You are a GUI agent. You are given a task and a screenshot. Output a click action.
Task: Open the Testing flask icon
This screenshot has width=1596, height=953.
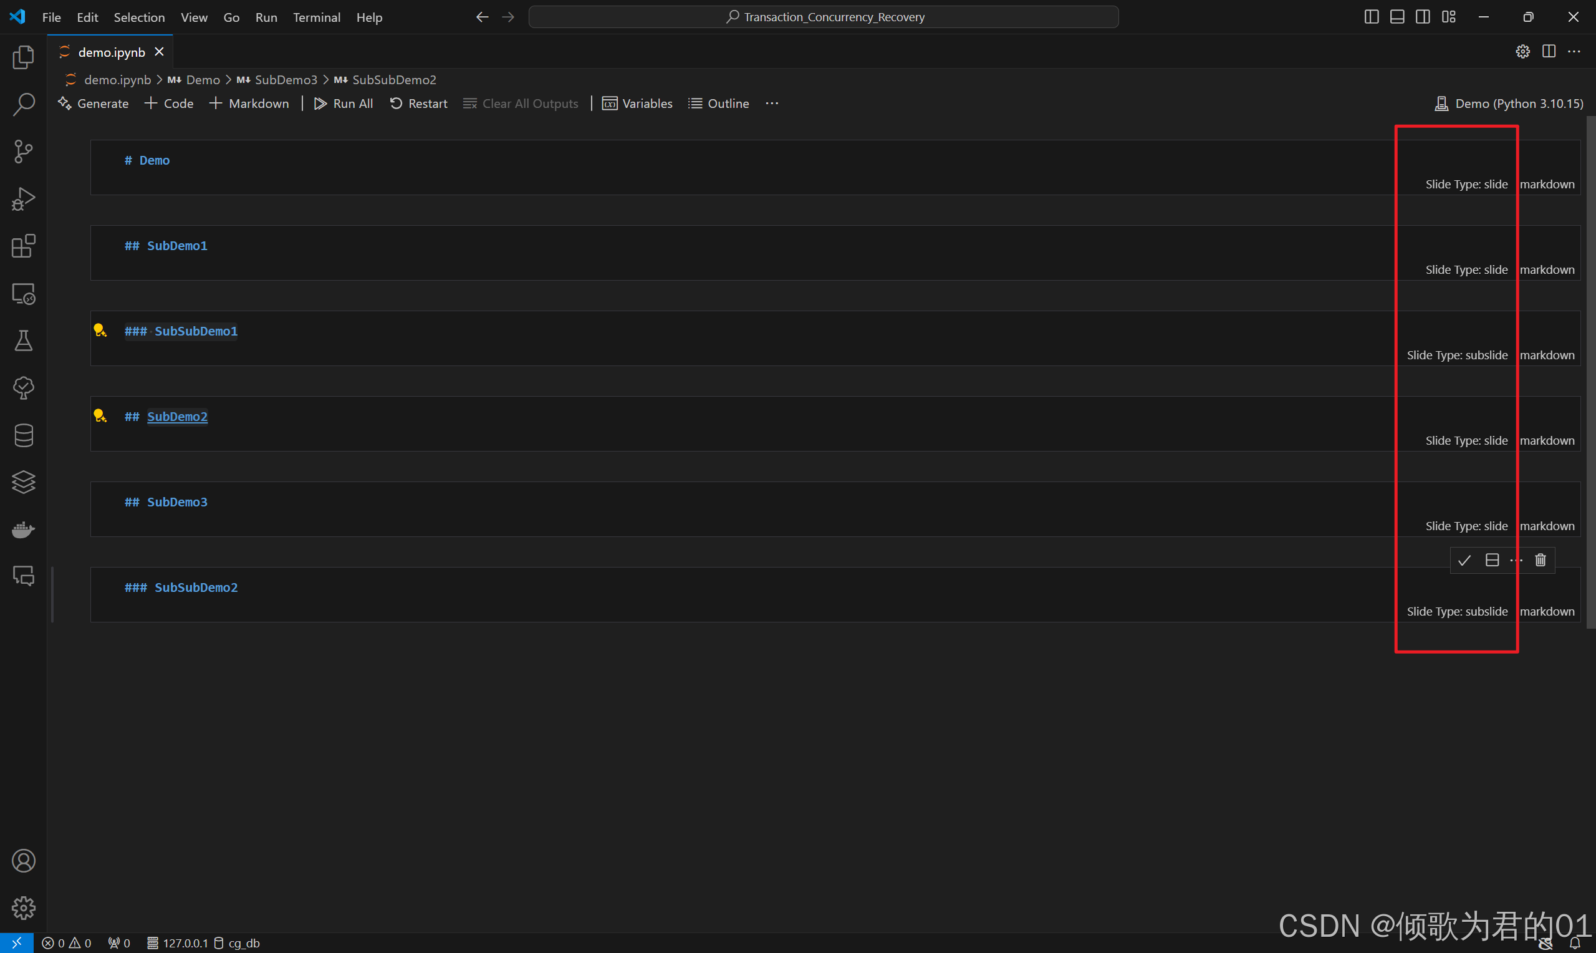click(x=23, y=341)
